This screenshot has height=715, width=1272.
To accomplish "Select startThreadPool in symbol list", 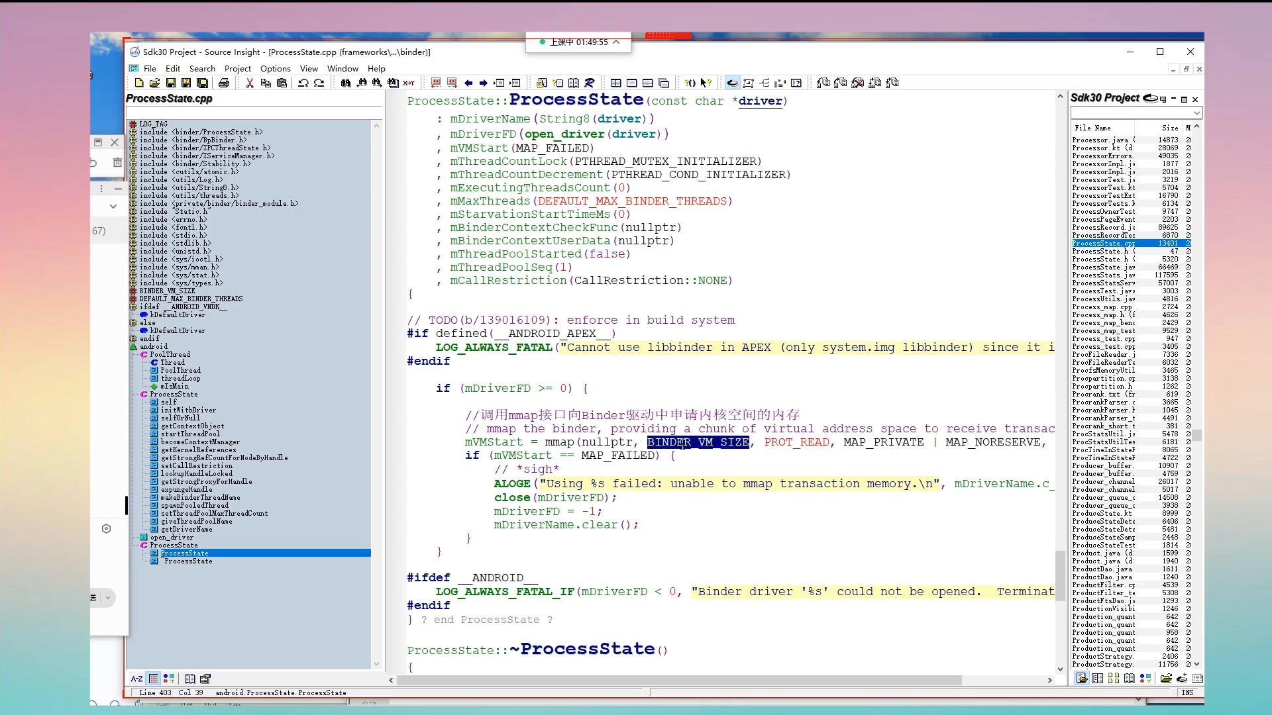I will click(190, 434).
